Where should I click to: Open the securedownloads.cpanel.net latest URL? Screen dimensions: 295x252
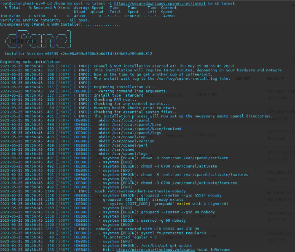(163, 3)
